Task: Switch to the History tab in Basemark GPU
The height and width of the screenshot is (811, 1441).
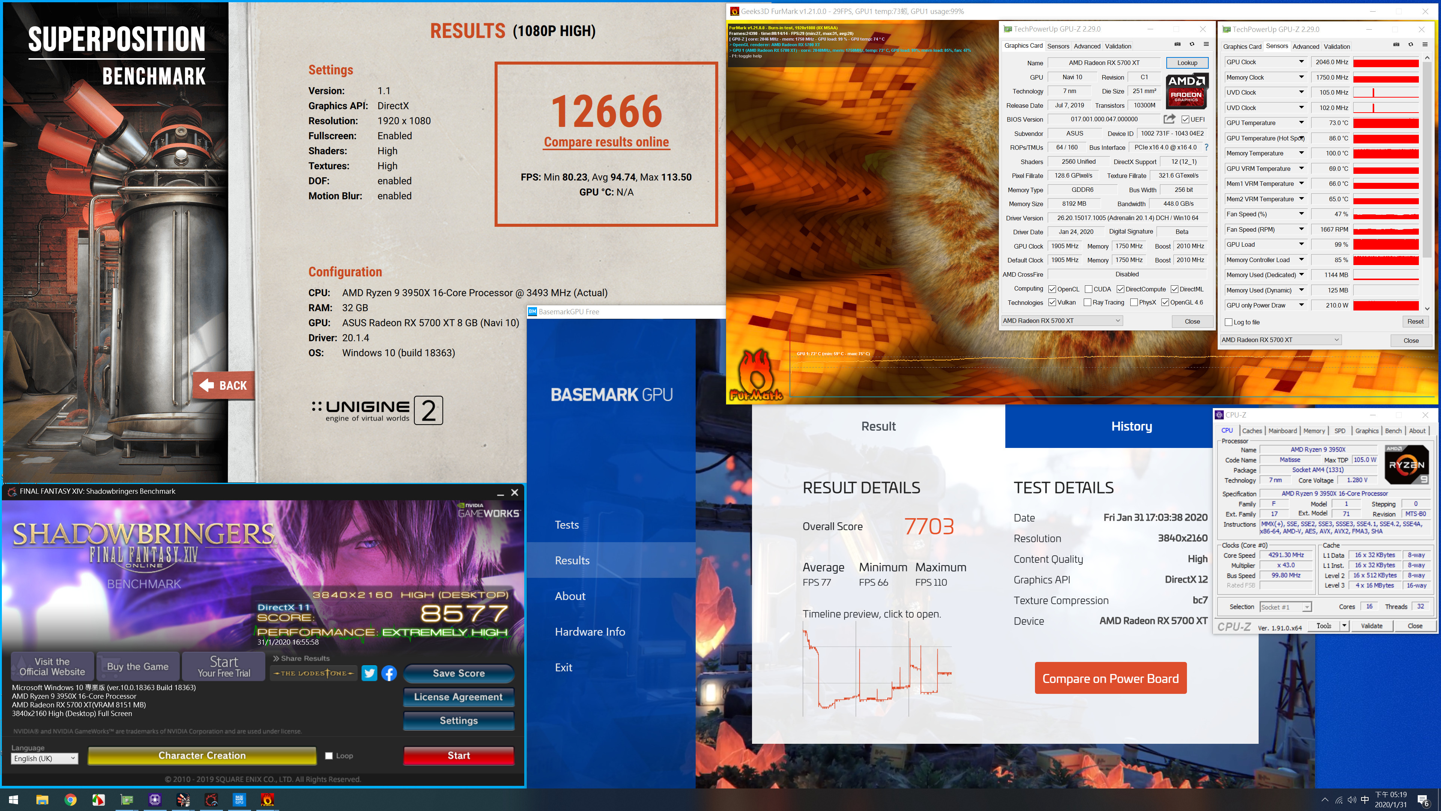Action: (x=1131, y=426)
